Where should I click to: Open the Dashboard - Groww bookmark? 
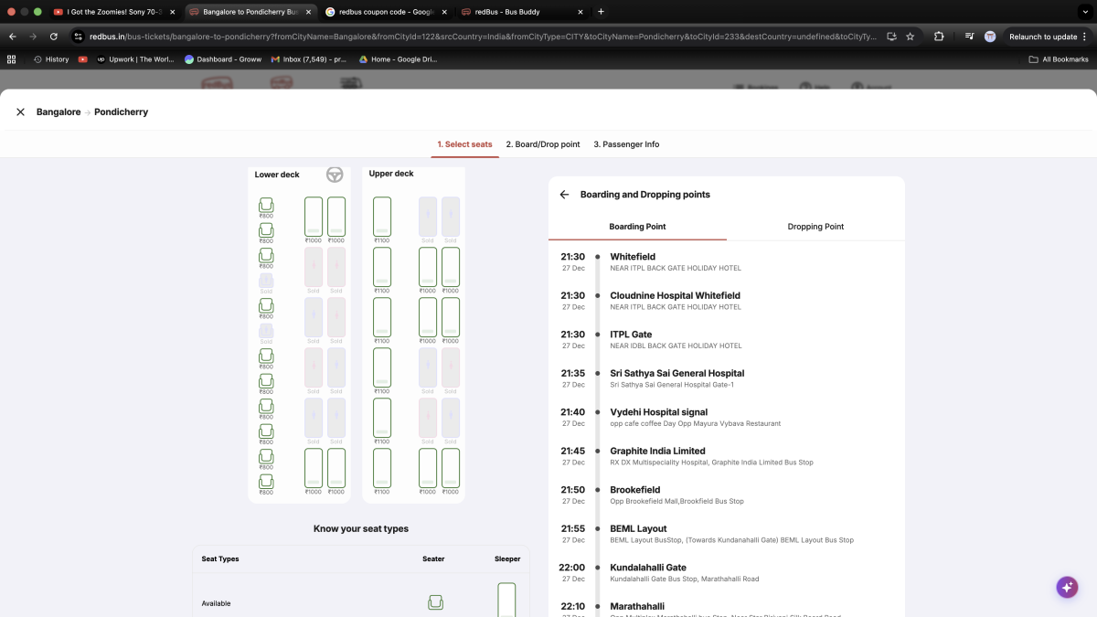222,59
